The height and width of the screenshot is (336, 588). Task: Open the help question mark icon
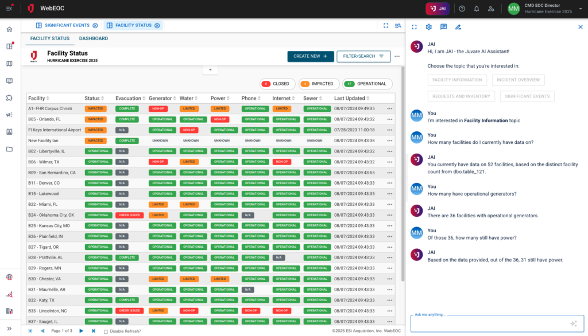coord(462,9)
